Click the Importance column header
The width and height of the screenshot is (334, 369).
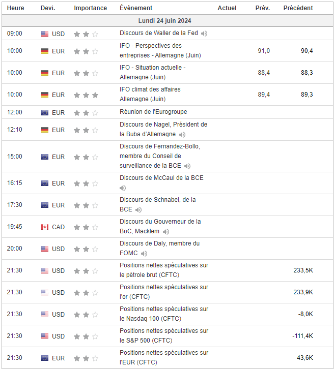[x=90, y=8]
